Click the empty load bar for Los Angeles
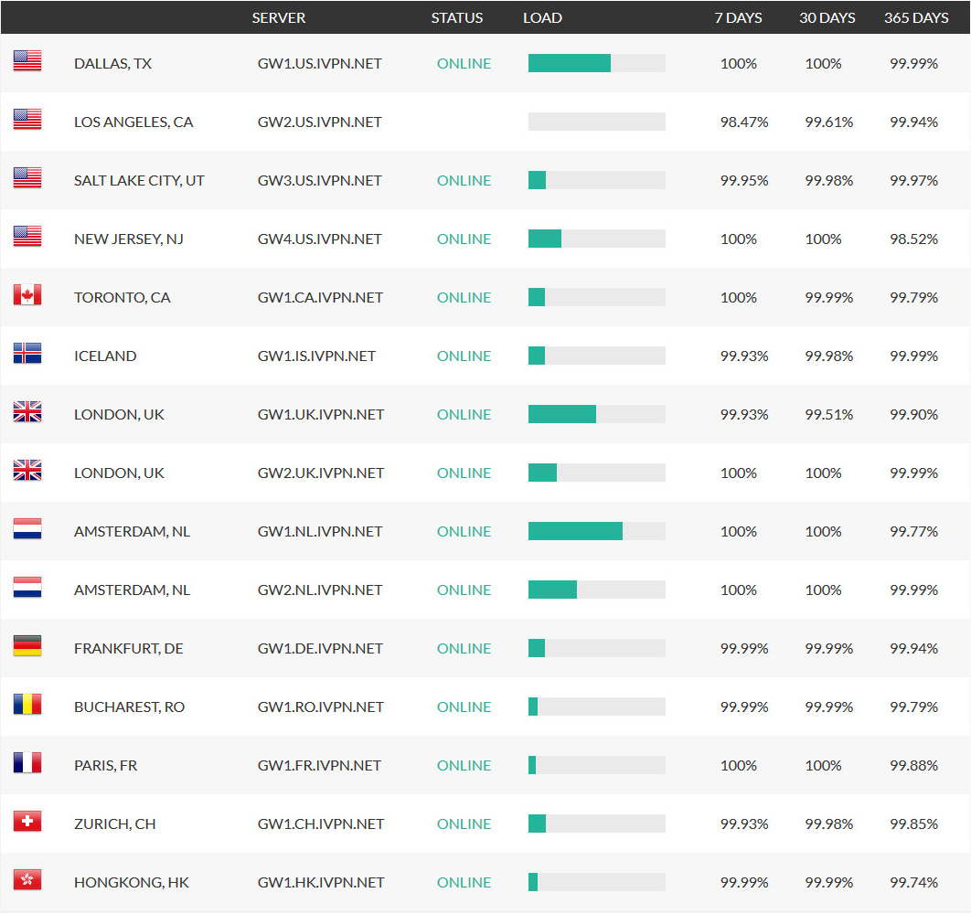 coord(597,122)
